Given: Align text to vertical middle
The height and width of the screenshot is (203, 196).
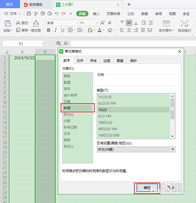Looking at the screenshot, I should point(129,23).
